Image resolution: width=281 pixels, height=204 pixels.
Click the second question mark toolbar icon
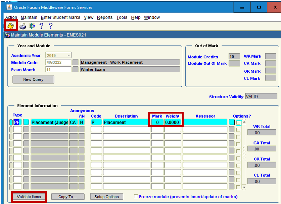pyautogui.click(x=51, y=26)
